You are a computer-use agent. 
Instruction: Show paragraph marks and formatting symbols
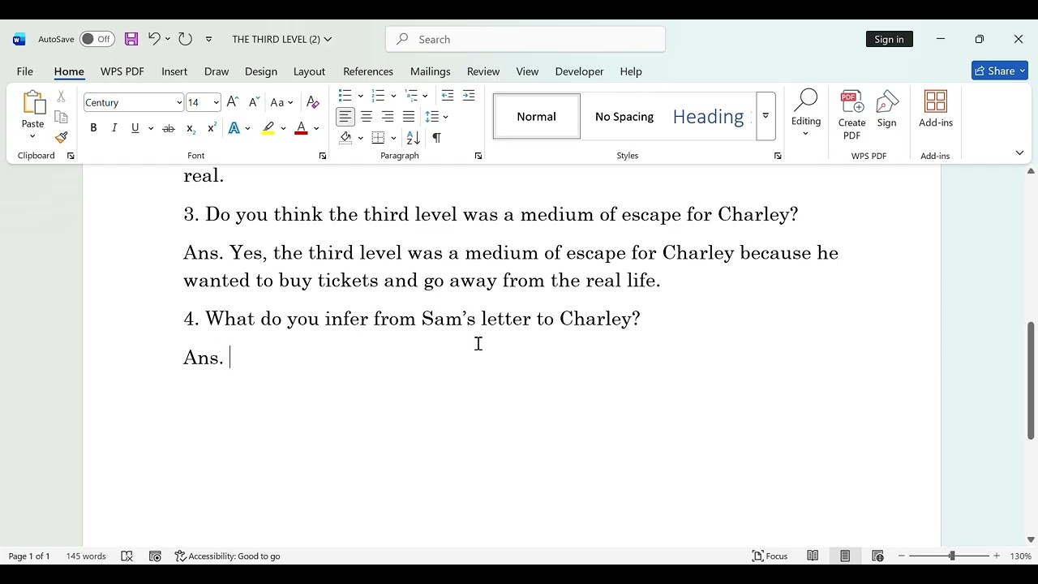coord(436,138)
